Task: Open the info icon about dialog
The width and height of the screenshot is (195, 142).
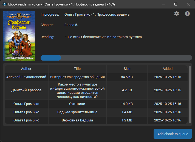Action: (187, 13)
